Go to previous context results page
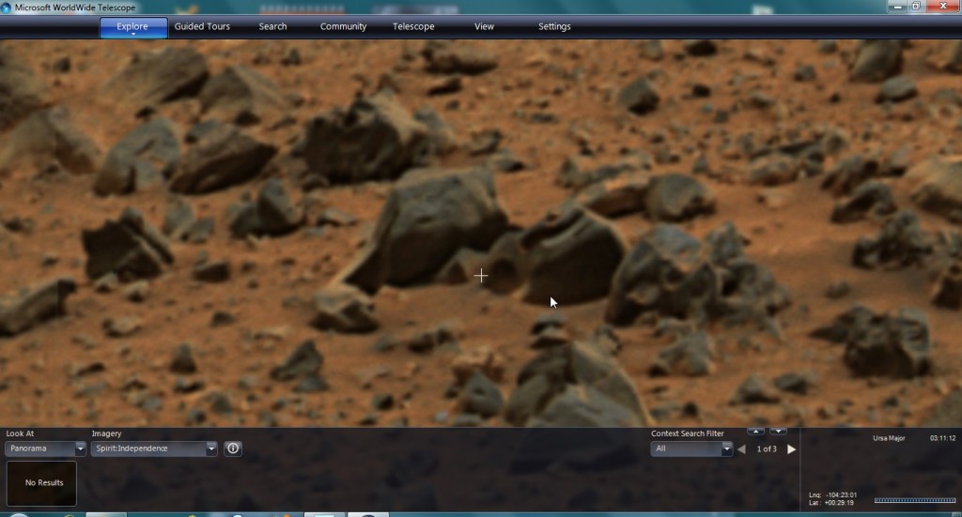 pyautogui.click(x=741, y=449)
